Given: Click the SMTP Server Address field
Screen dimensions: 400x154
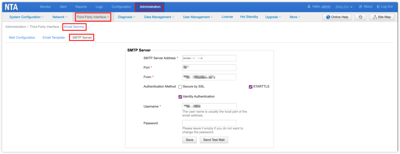Looking at the screenshot, I should coord(209,58).
